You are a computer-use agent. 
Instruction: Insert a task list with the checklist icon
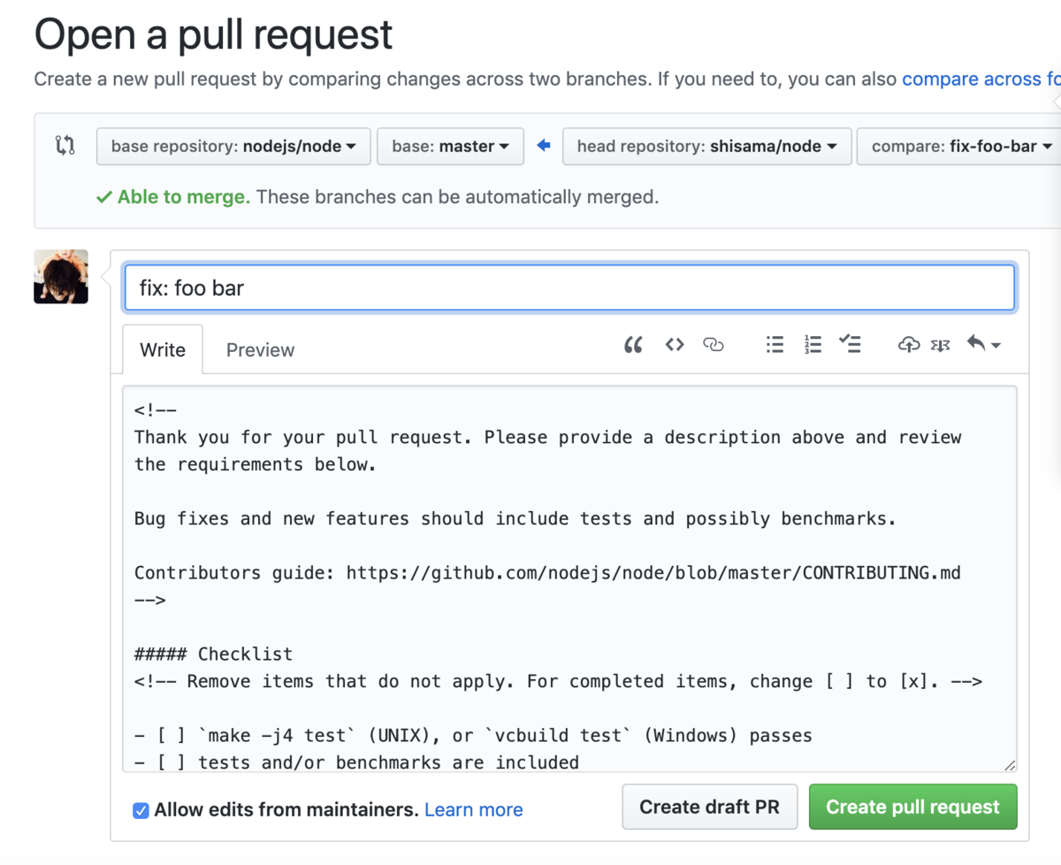850,345
